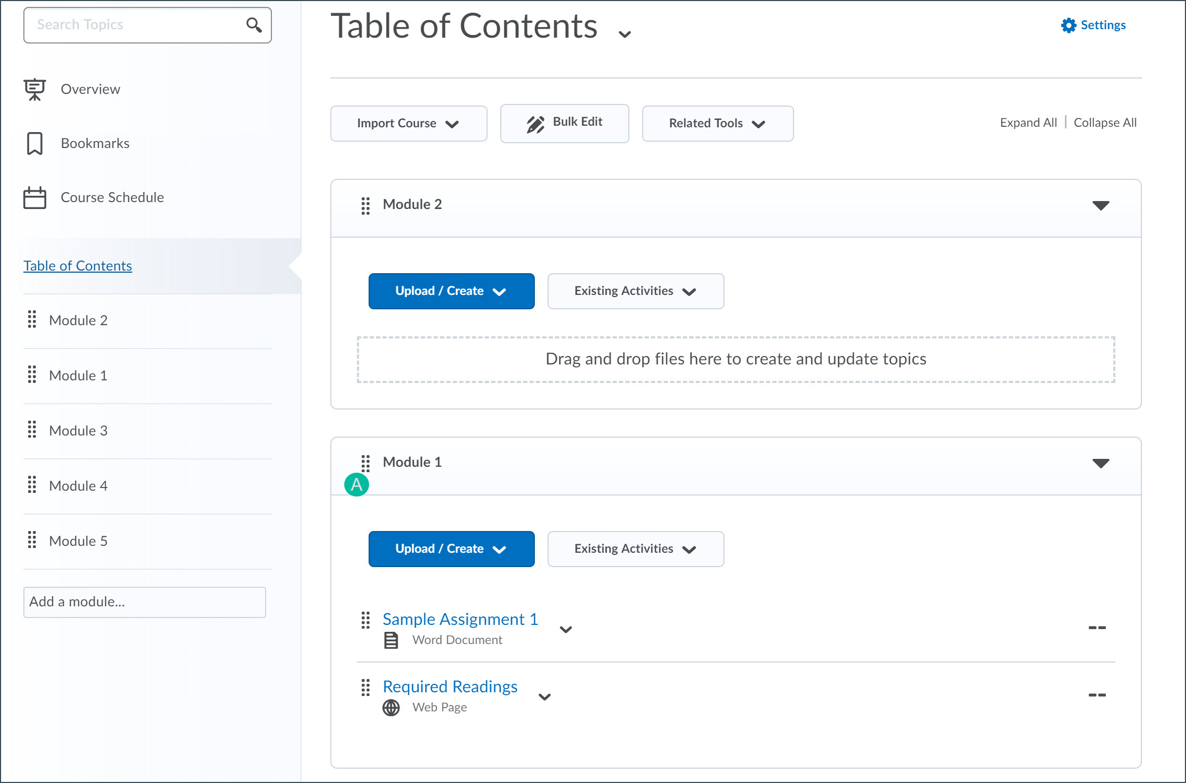Open Upload / Create in Module 2

point(451,291)
